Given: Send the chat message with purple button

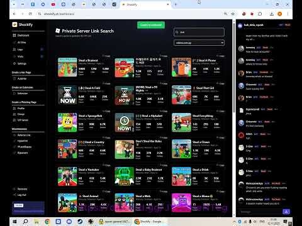Looking at the screenshot, I should coord(286,212).
